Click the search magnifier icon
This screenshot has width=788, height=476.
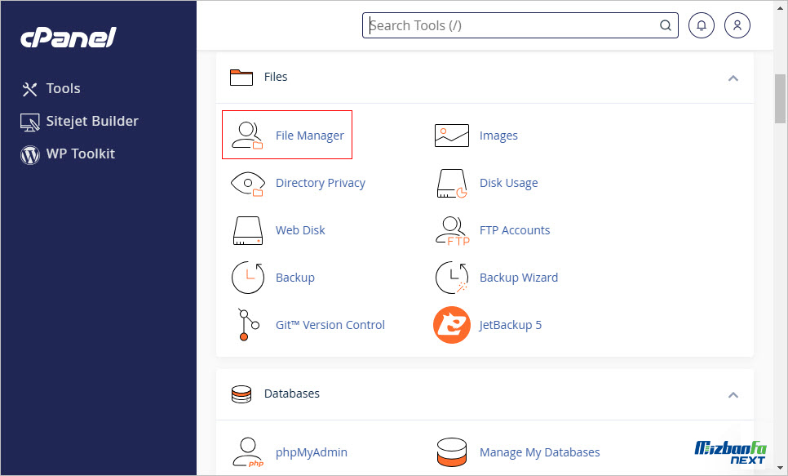point(666,25)
